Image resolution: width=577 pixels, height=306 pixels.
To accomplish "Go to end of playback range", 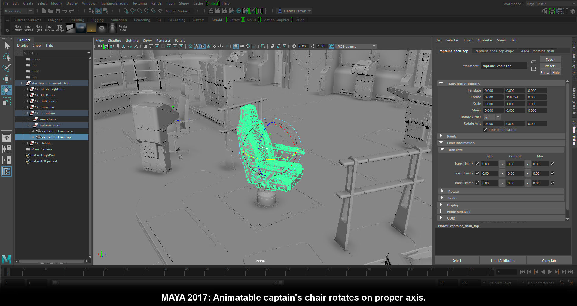I will click(x=571, y=272).
